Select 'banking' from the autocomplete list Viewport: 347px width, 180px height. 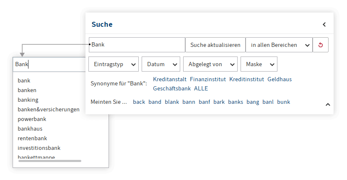[x=28, y=100]
